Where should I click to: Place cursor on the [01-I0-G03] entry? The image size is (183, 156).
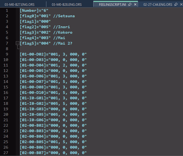pos(53,109)
